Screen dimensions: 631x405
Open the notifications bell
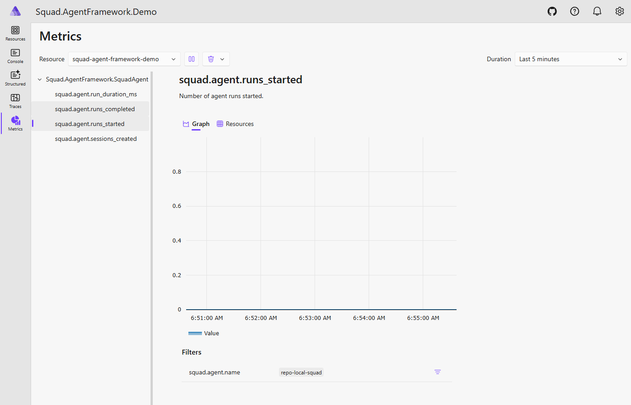tap(597, 11)
